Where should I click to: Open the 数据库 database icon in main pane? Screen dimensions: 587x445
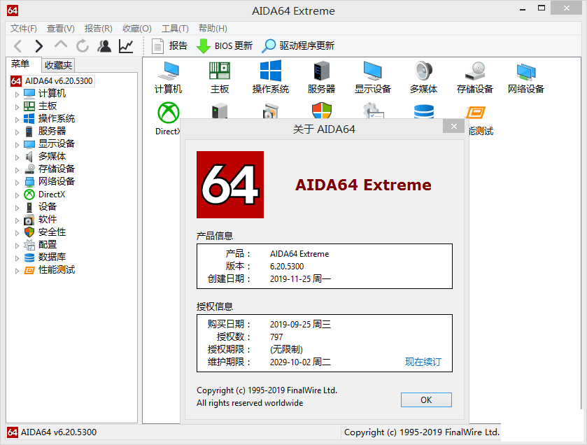[424, 111]
